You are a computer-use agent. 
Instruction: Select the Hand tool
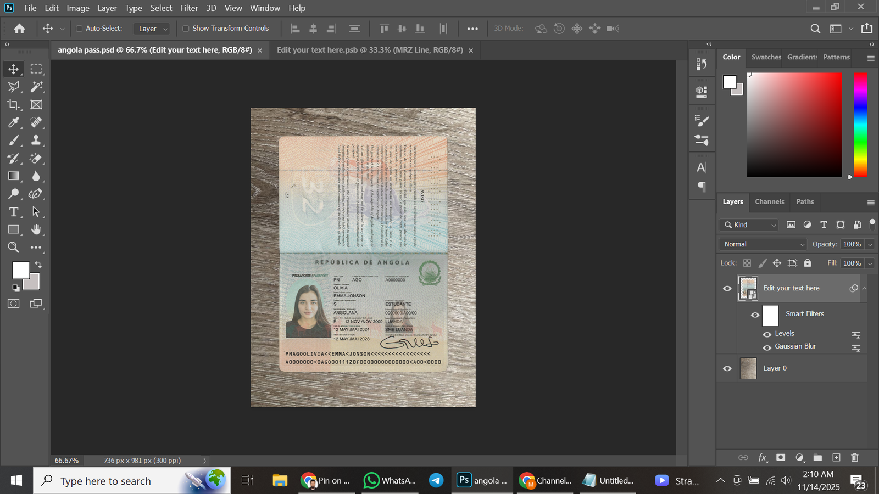point(36,229)
